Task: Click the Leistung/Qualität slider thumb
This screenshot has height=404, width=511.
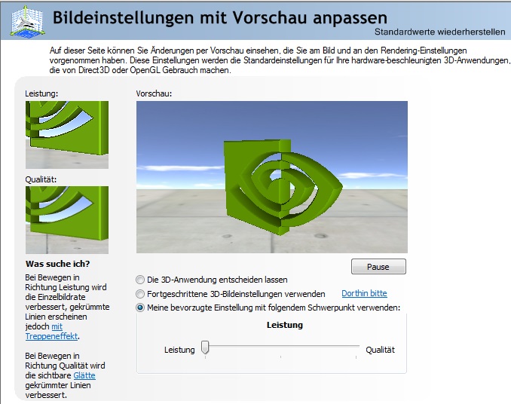Action: pyautogui.click(x=205, y=347)
